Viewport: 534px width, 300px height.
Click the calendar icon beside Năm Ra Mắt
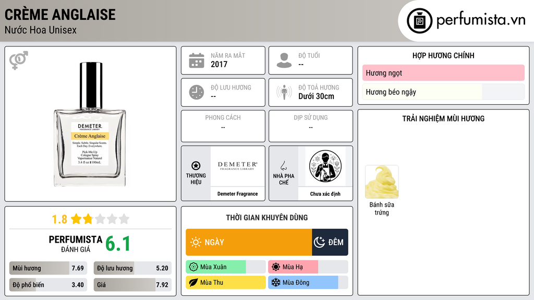[197, 60]
